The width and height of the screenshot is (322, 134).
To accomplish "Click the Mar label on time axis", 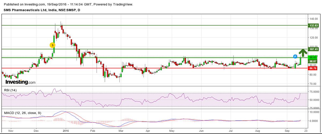I will pos(121,131).
